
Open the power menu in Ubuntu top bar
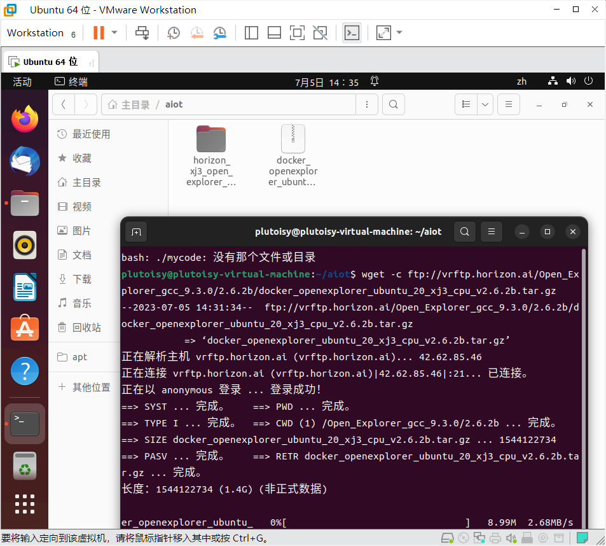(x=589, y=81)
